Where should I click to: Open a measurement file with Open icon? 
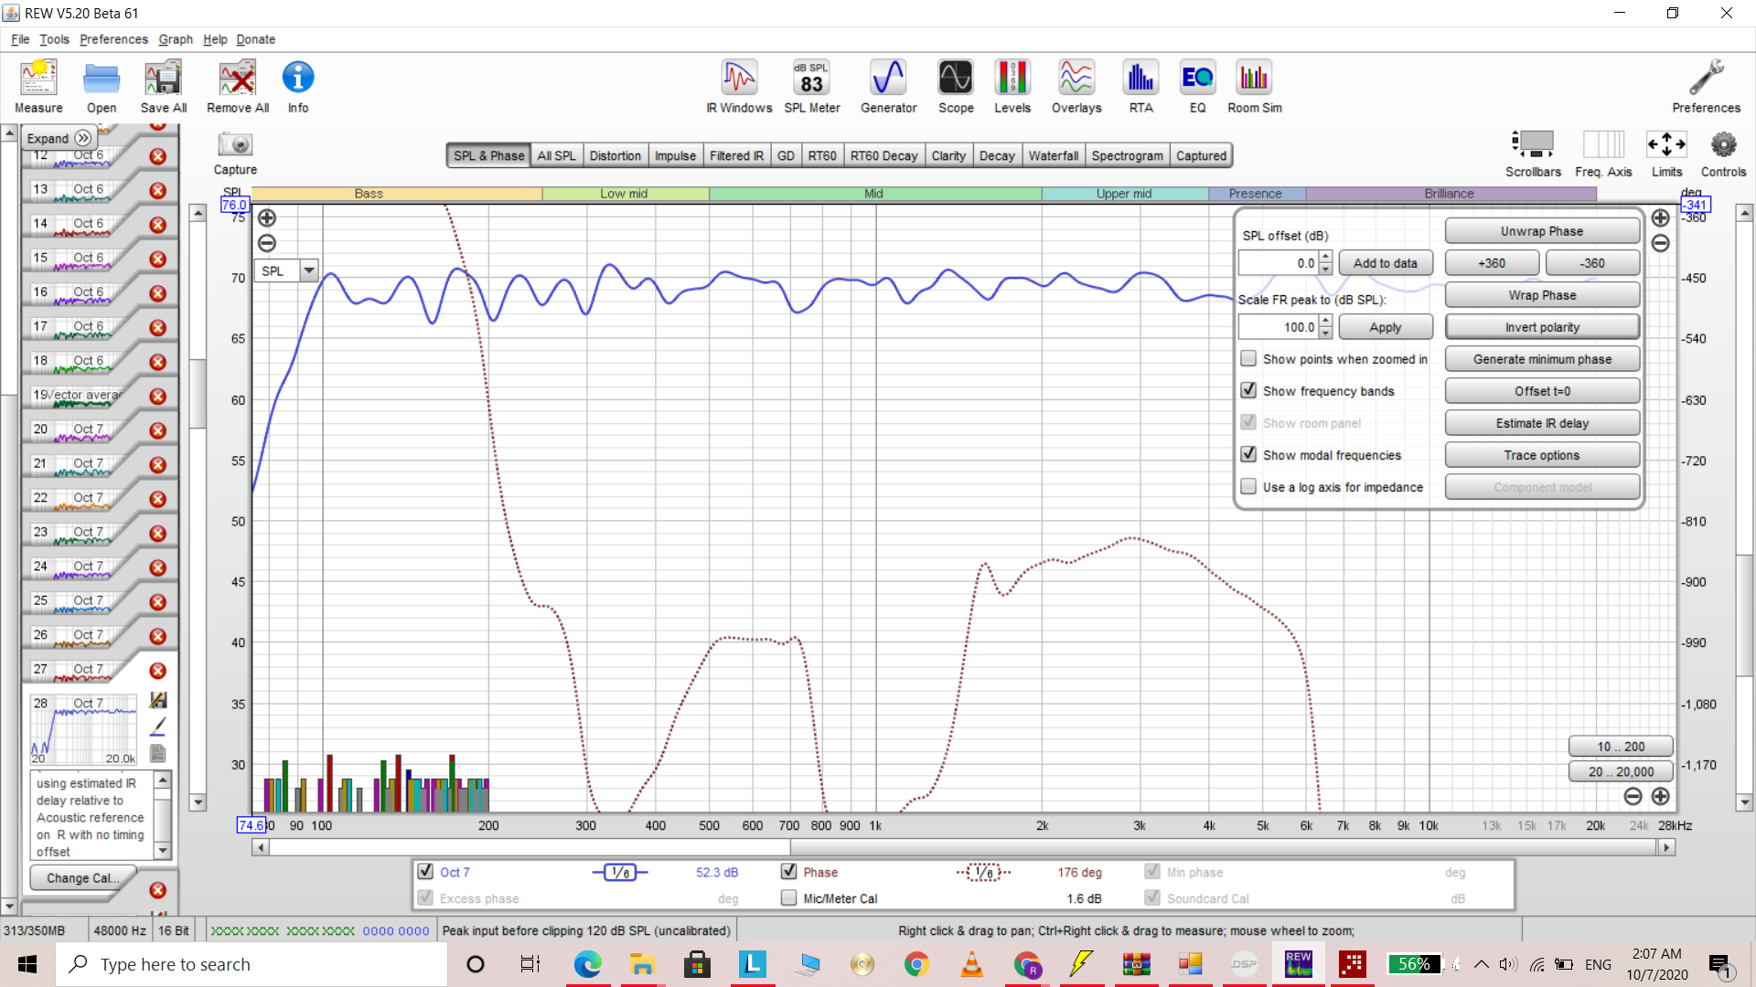tap(102, 87)
